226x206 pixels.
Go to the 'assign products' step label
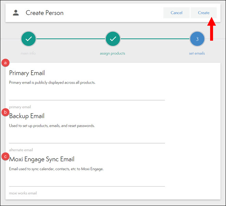click(112, 53)
